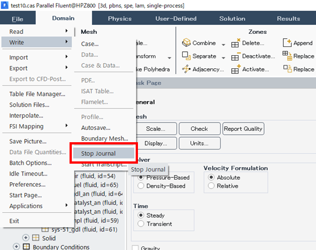The image size is (316, 250).
Task: Open the Transform dropdown arrow
Action: [x=170, y=58]
